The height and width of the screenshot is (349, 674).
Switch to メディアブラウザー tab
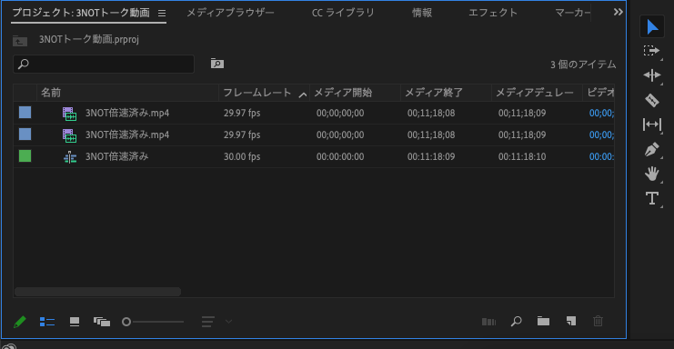(x=230, y=13)
